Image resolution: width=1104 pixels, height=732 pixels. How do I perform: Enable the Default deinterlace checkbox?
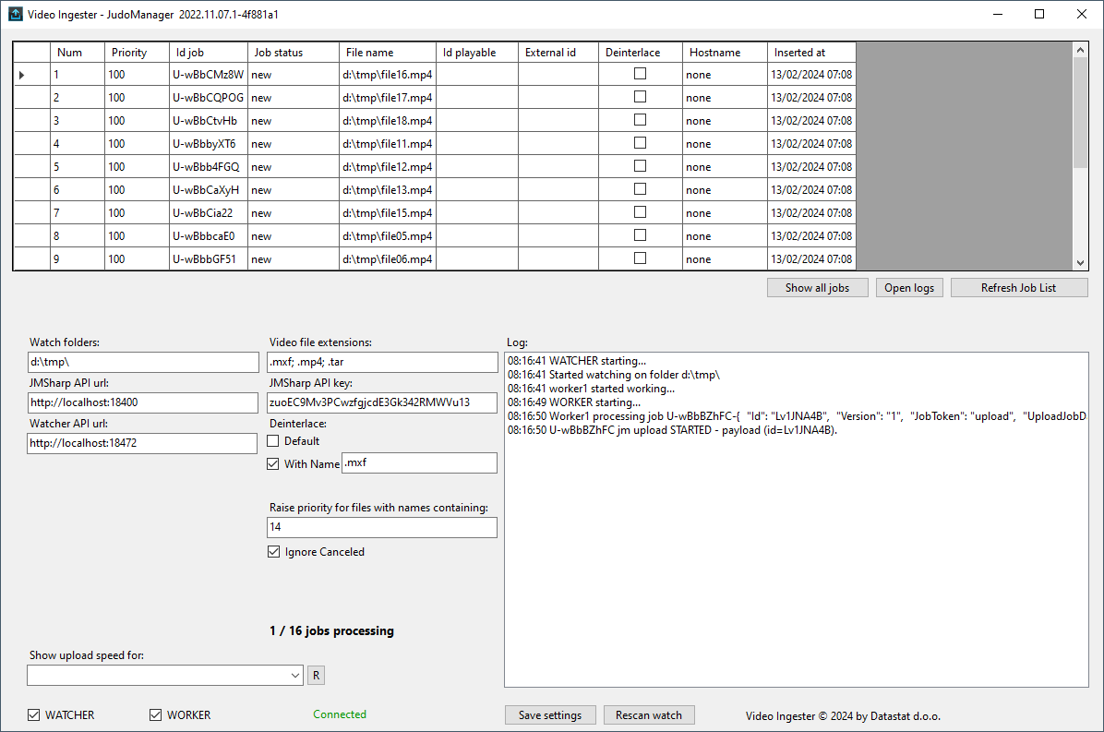(273, 441)
